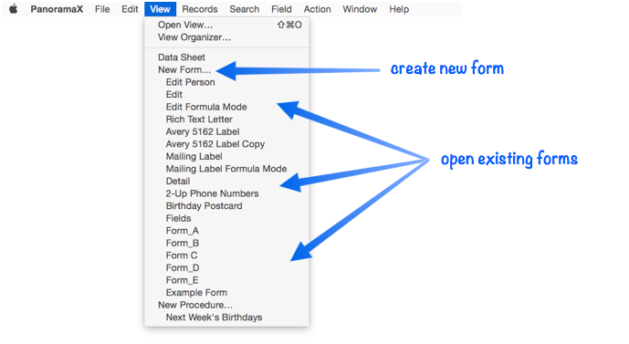Choose View Organizer… menu entry
The width and height of the screenshot is (629, 344).
pos(227,37)
